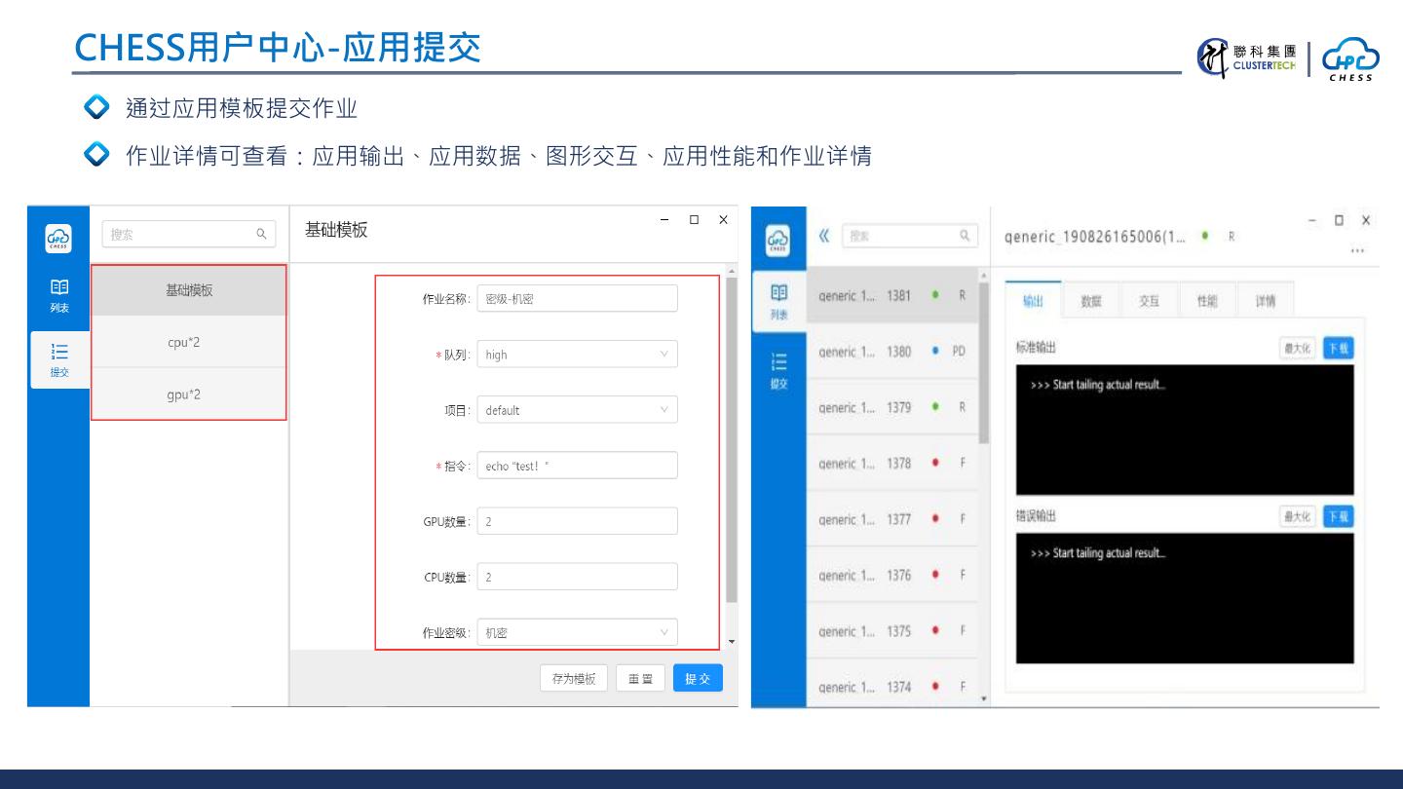Collapse job list with double chevron icon
Screen dimensions: 1403x789
click(824, 236)
